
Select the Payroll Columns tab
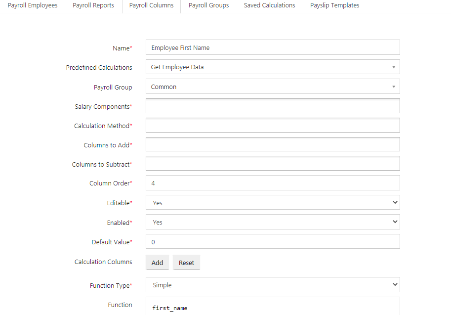click(151, 5)
